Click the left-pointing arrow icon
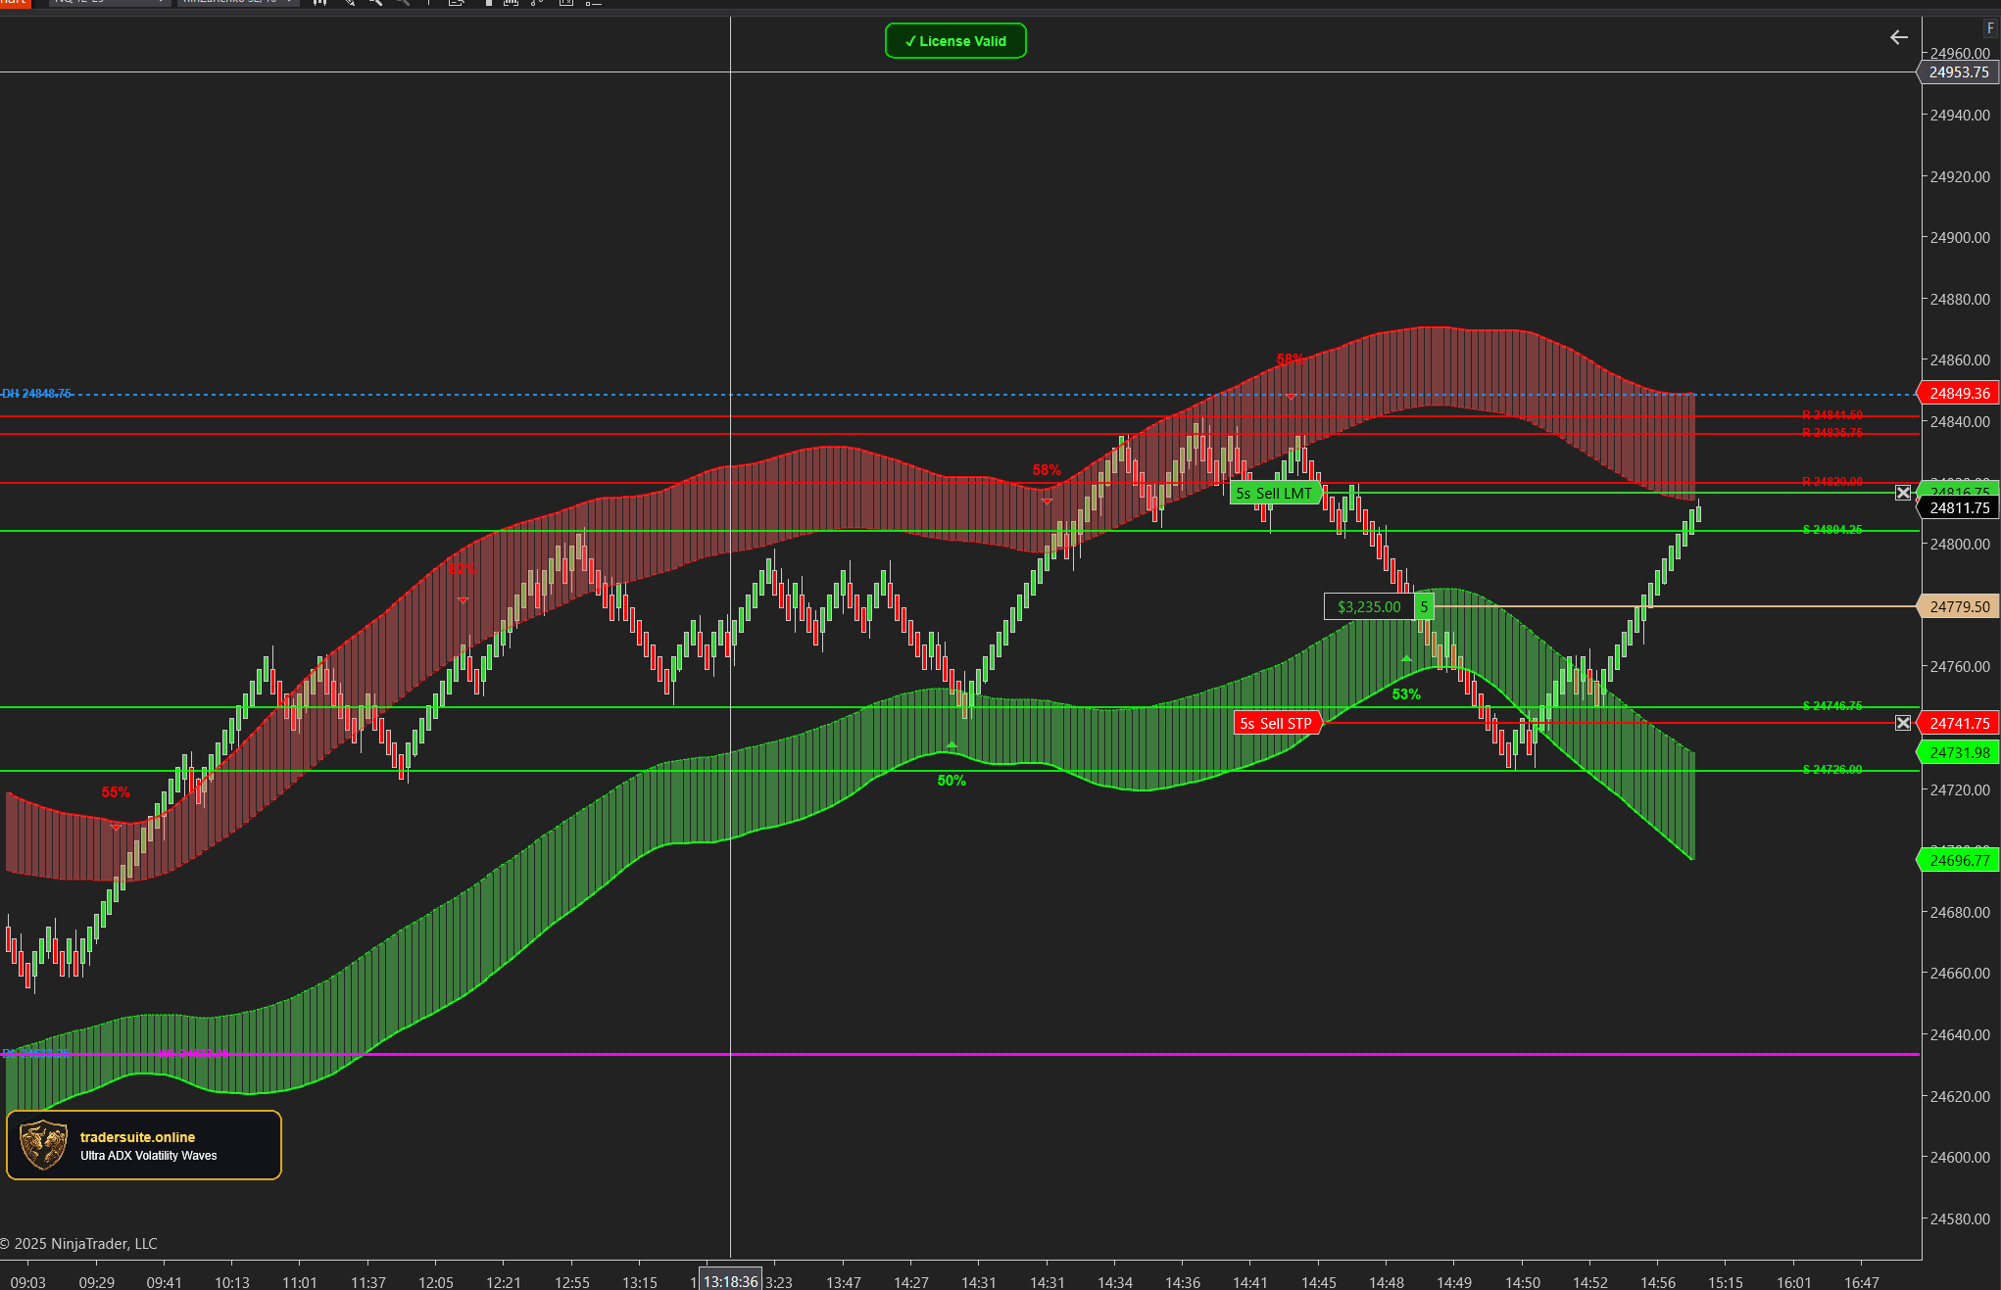 point(1898,37)
